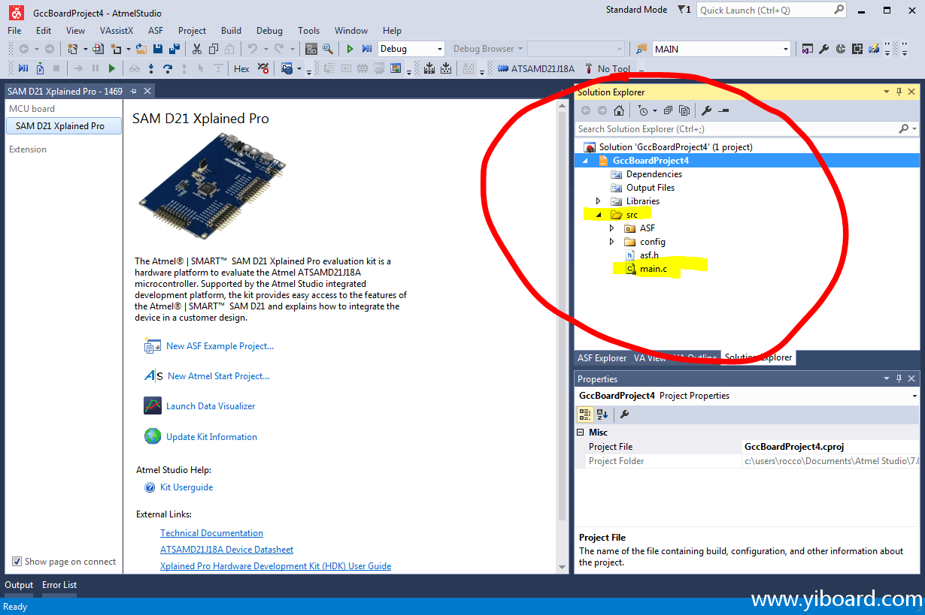Image resolution: width=925 pixels, height=615 pixels.
Task: Open the Error List tab at bottom
Action: (59, 585)
